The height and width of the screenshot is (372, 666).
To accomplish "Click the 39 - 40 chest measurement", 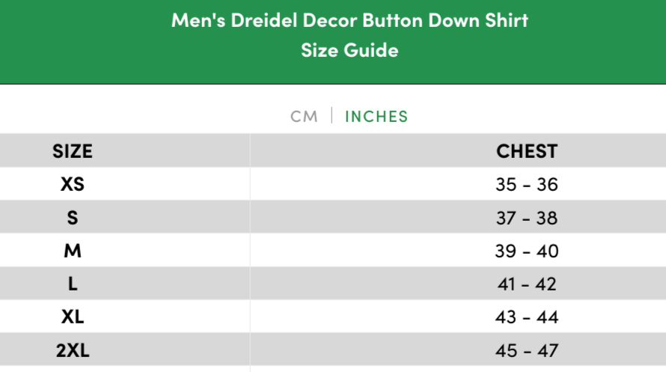I will 527,251.
